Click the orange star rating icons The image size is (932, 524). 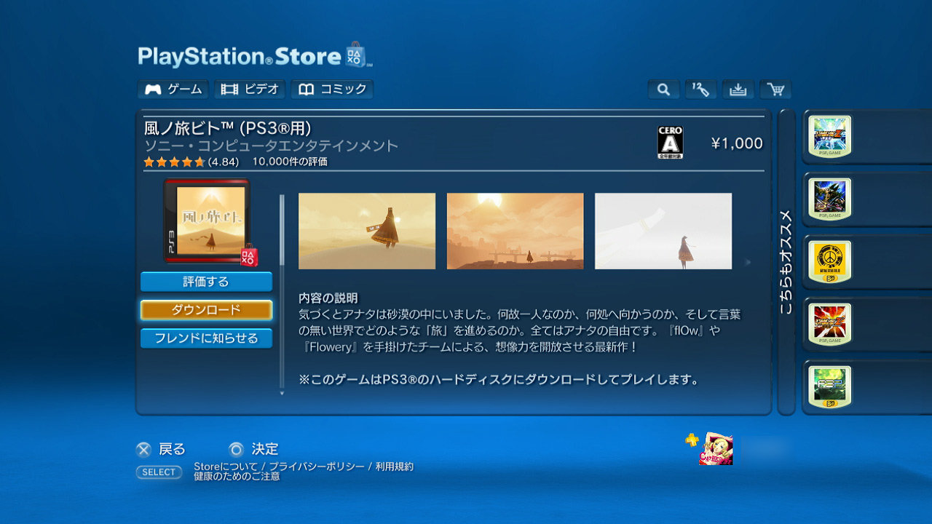click(x=174, y=162)
